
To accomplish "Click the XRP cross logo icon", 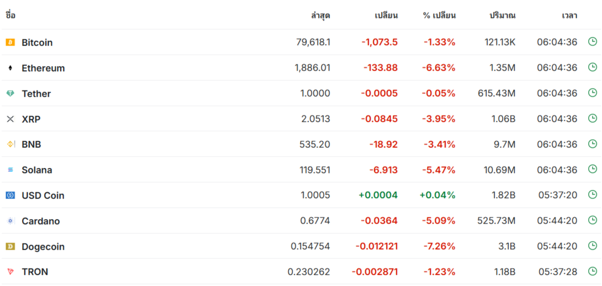I will tap(10, 119).
